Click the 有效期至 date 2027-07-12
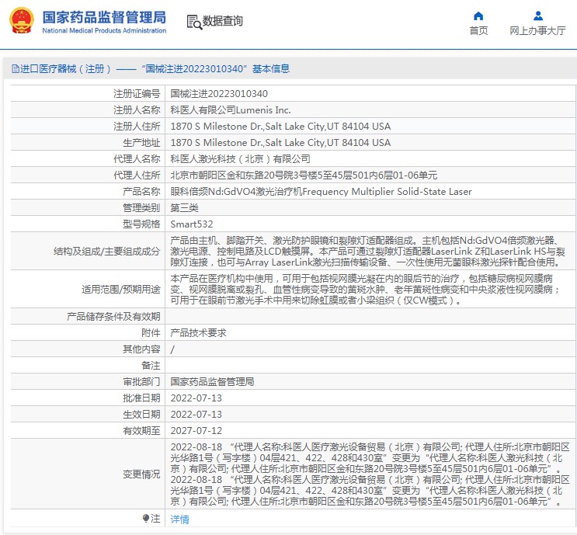 (x=196, y=430)
